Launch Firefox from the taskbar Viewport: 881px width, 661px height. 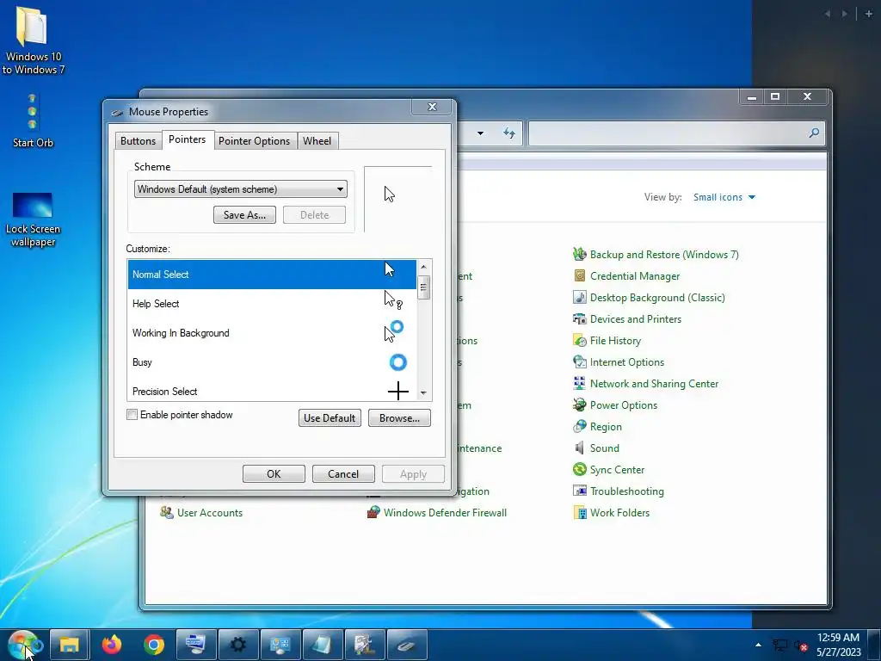point(112,644)
